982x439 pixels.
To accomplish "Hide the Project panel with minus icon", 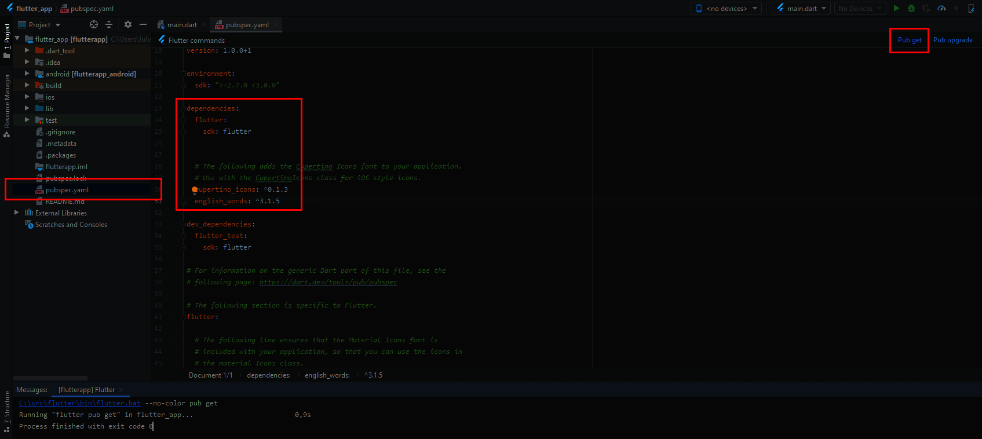I will pyautogui.click(x=143, y=24).
